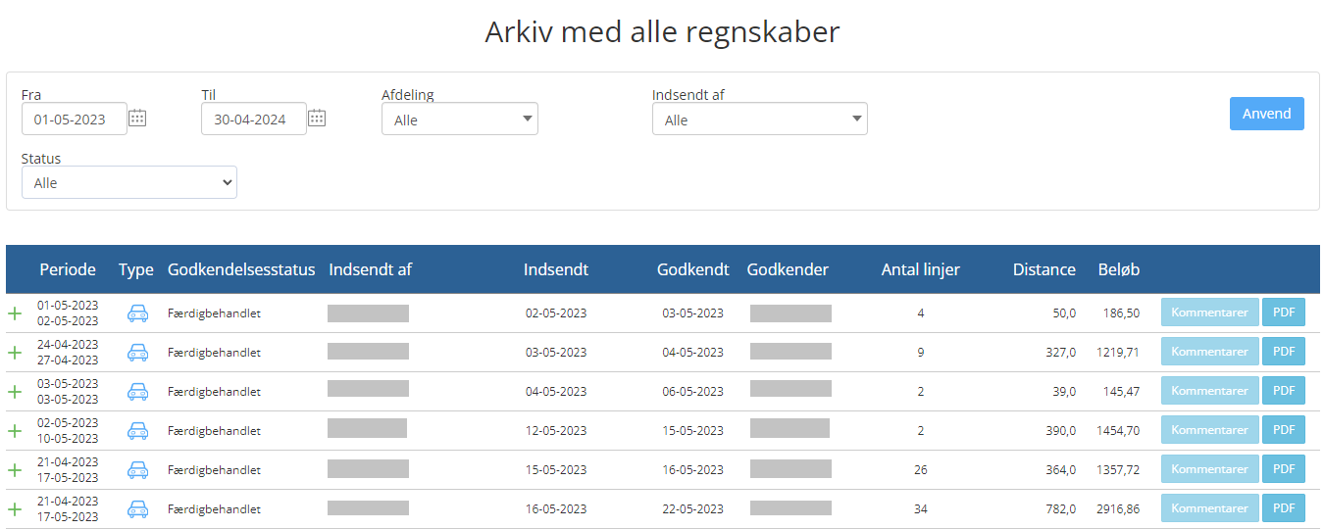The image size is (1324, 529).
Task: Click the car icon in the 1357,72 row
Action: [x=137, y=470]
